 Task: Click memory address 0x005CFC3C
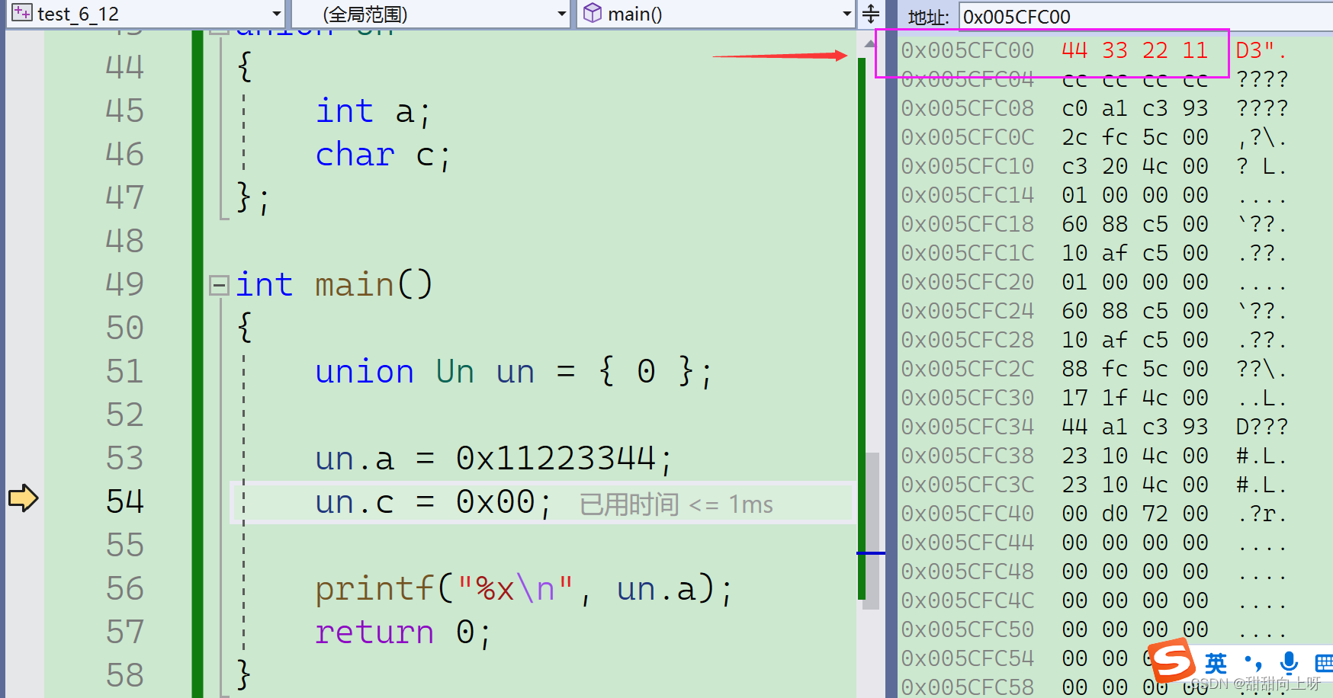[967, 485]
